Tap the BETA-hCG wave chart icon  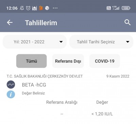(x=11, y=84)
